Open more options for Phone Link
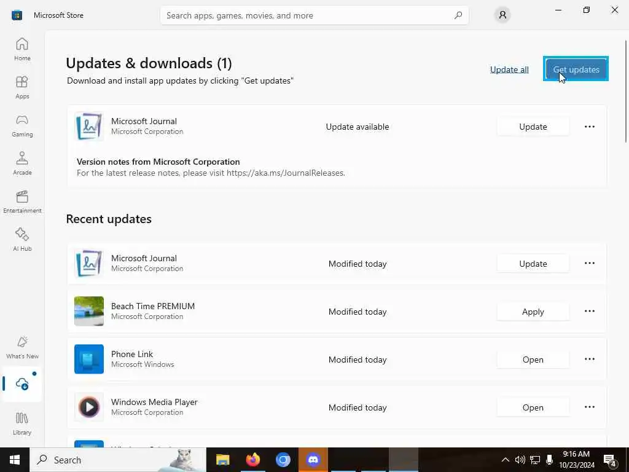This screenshot has height=472, width=629. [x=589, y=359]
